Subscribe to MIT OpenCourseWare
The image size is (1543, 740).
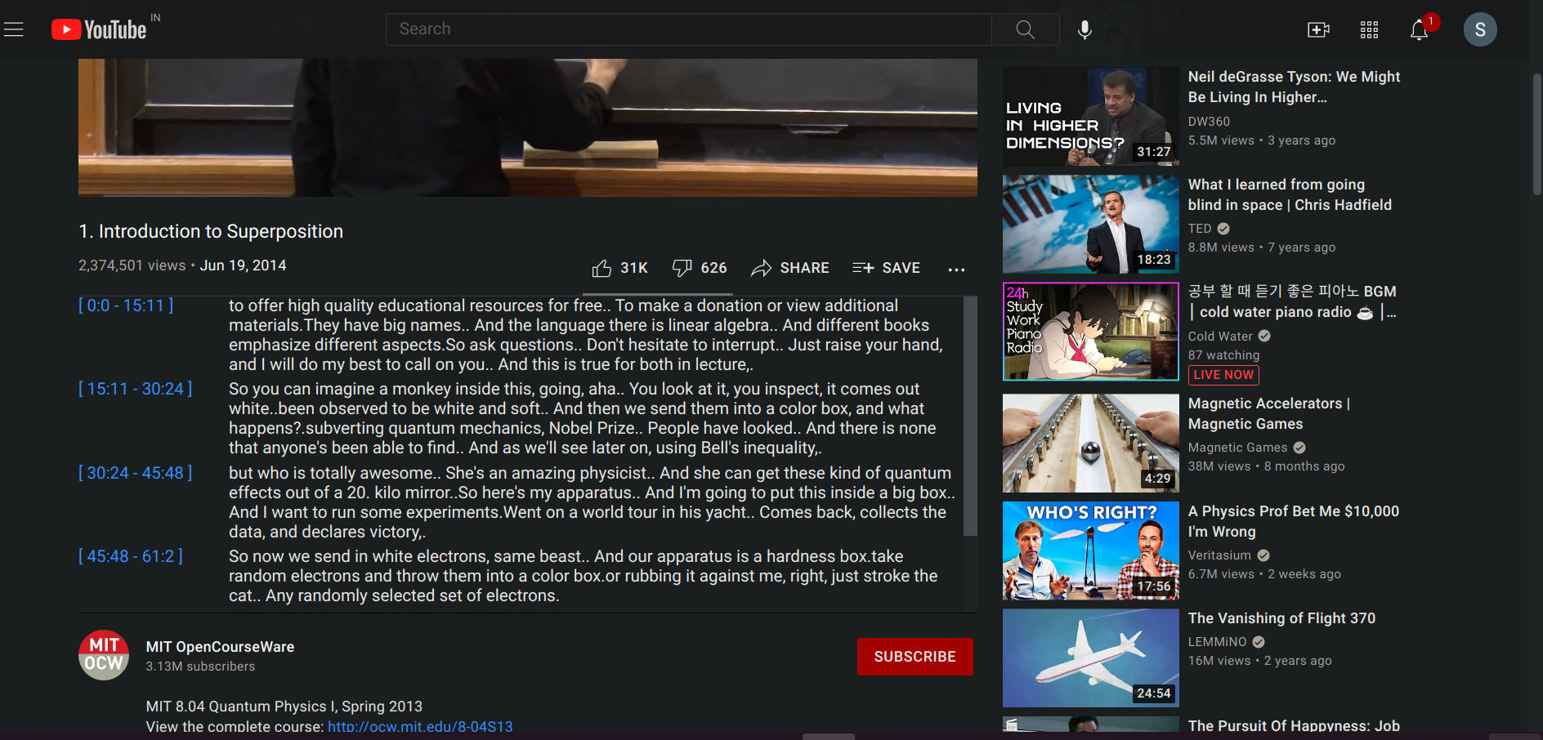[915, 657]
